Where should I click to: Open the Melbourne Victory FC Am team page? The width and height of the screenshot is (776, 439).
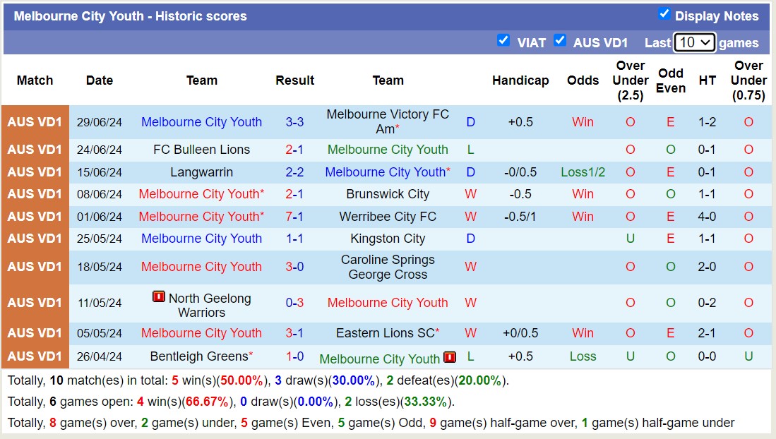(x=388, y=121)
